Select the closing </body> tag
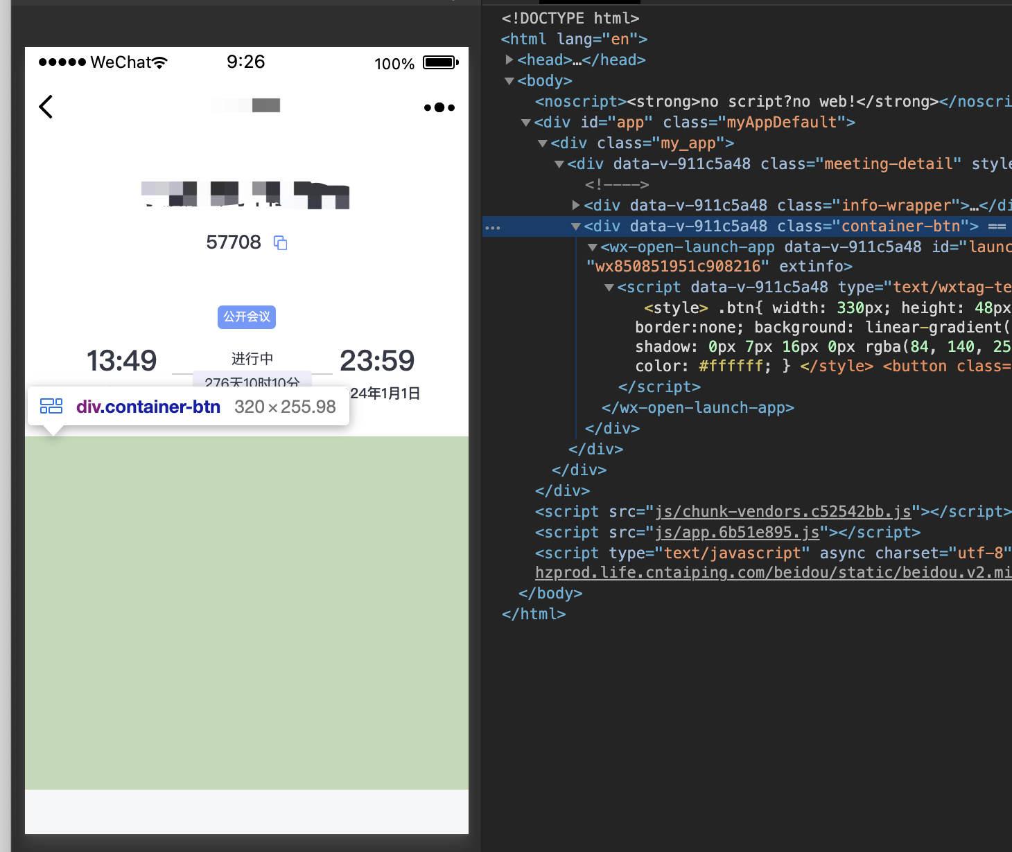This screenshot has height=852, width=1012. click(x=550, y=593)
